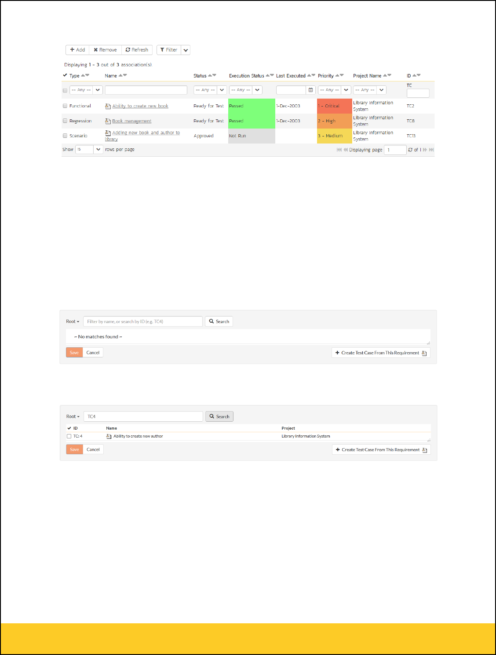Check the Scenario row checkbox
The image size is (496, 655).
click(x=65, y=136)
